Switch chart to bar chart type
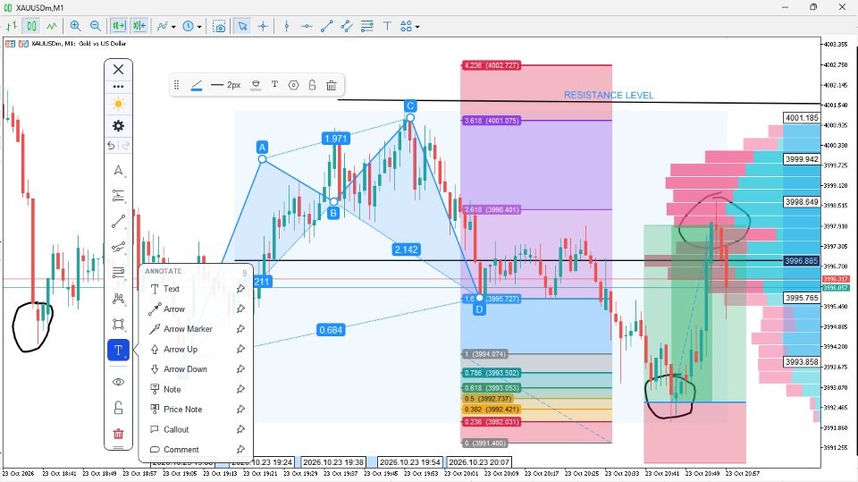The height and width of the screenshot is (482, 858). (12, 26)
